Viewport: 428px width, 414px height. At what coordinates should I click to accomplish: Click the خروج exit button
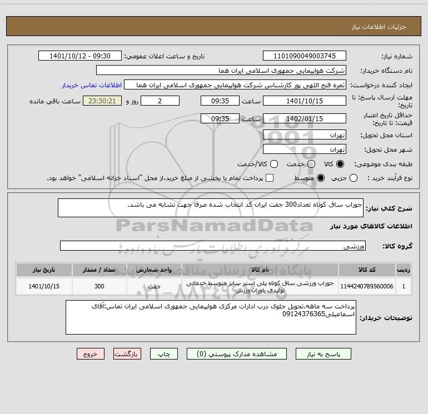click(91, 354)
